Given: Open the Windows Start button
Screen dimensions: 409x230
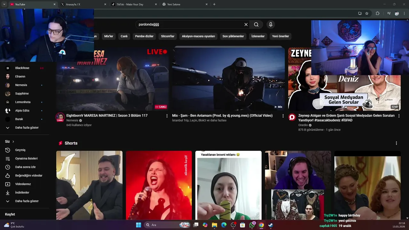Looking at the screenshot, I should pos(138,225).
